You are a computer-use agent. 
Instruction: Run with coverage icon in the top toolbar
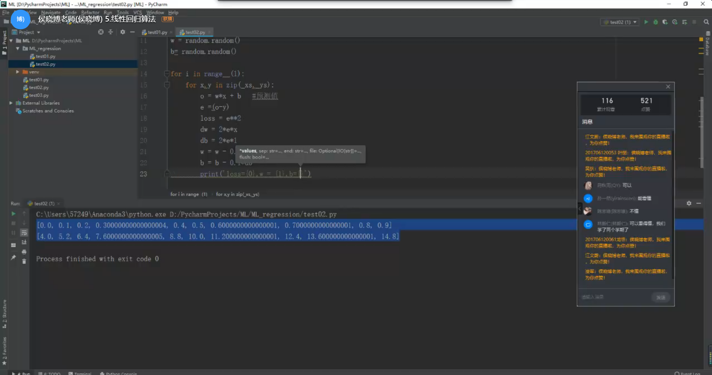[x=665, y=22]
